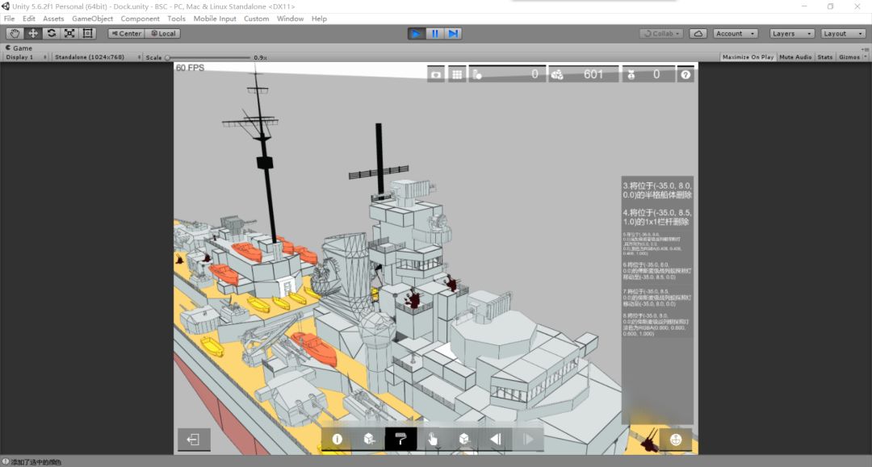Open the Component menu
This screenshot has height=467, width=872.
click(140, 19)
